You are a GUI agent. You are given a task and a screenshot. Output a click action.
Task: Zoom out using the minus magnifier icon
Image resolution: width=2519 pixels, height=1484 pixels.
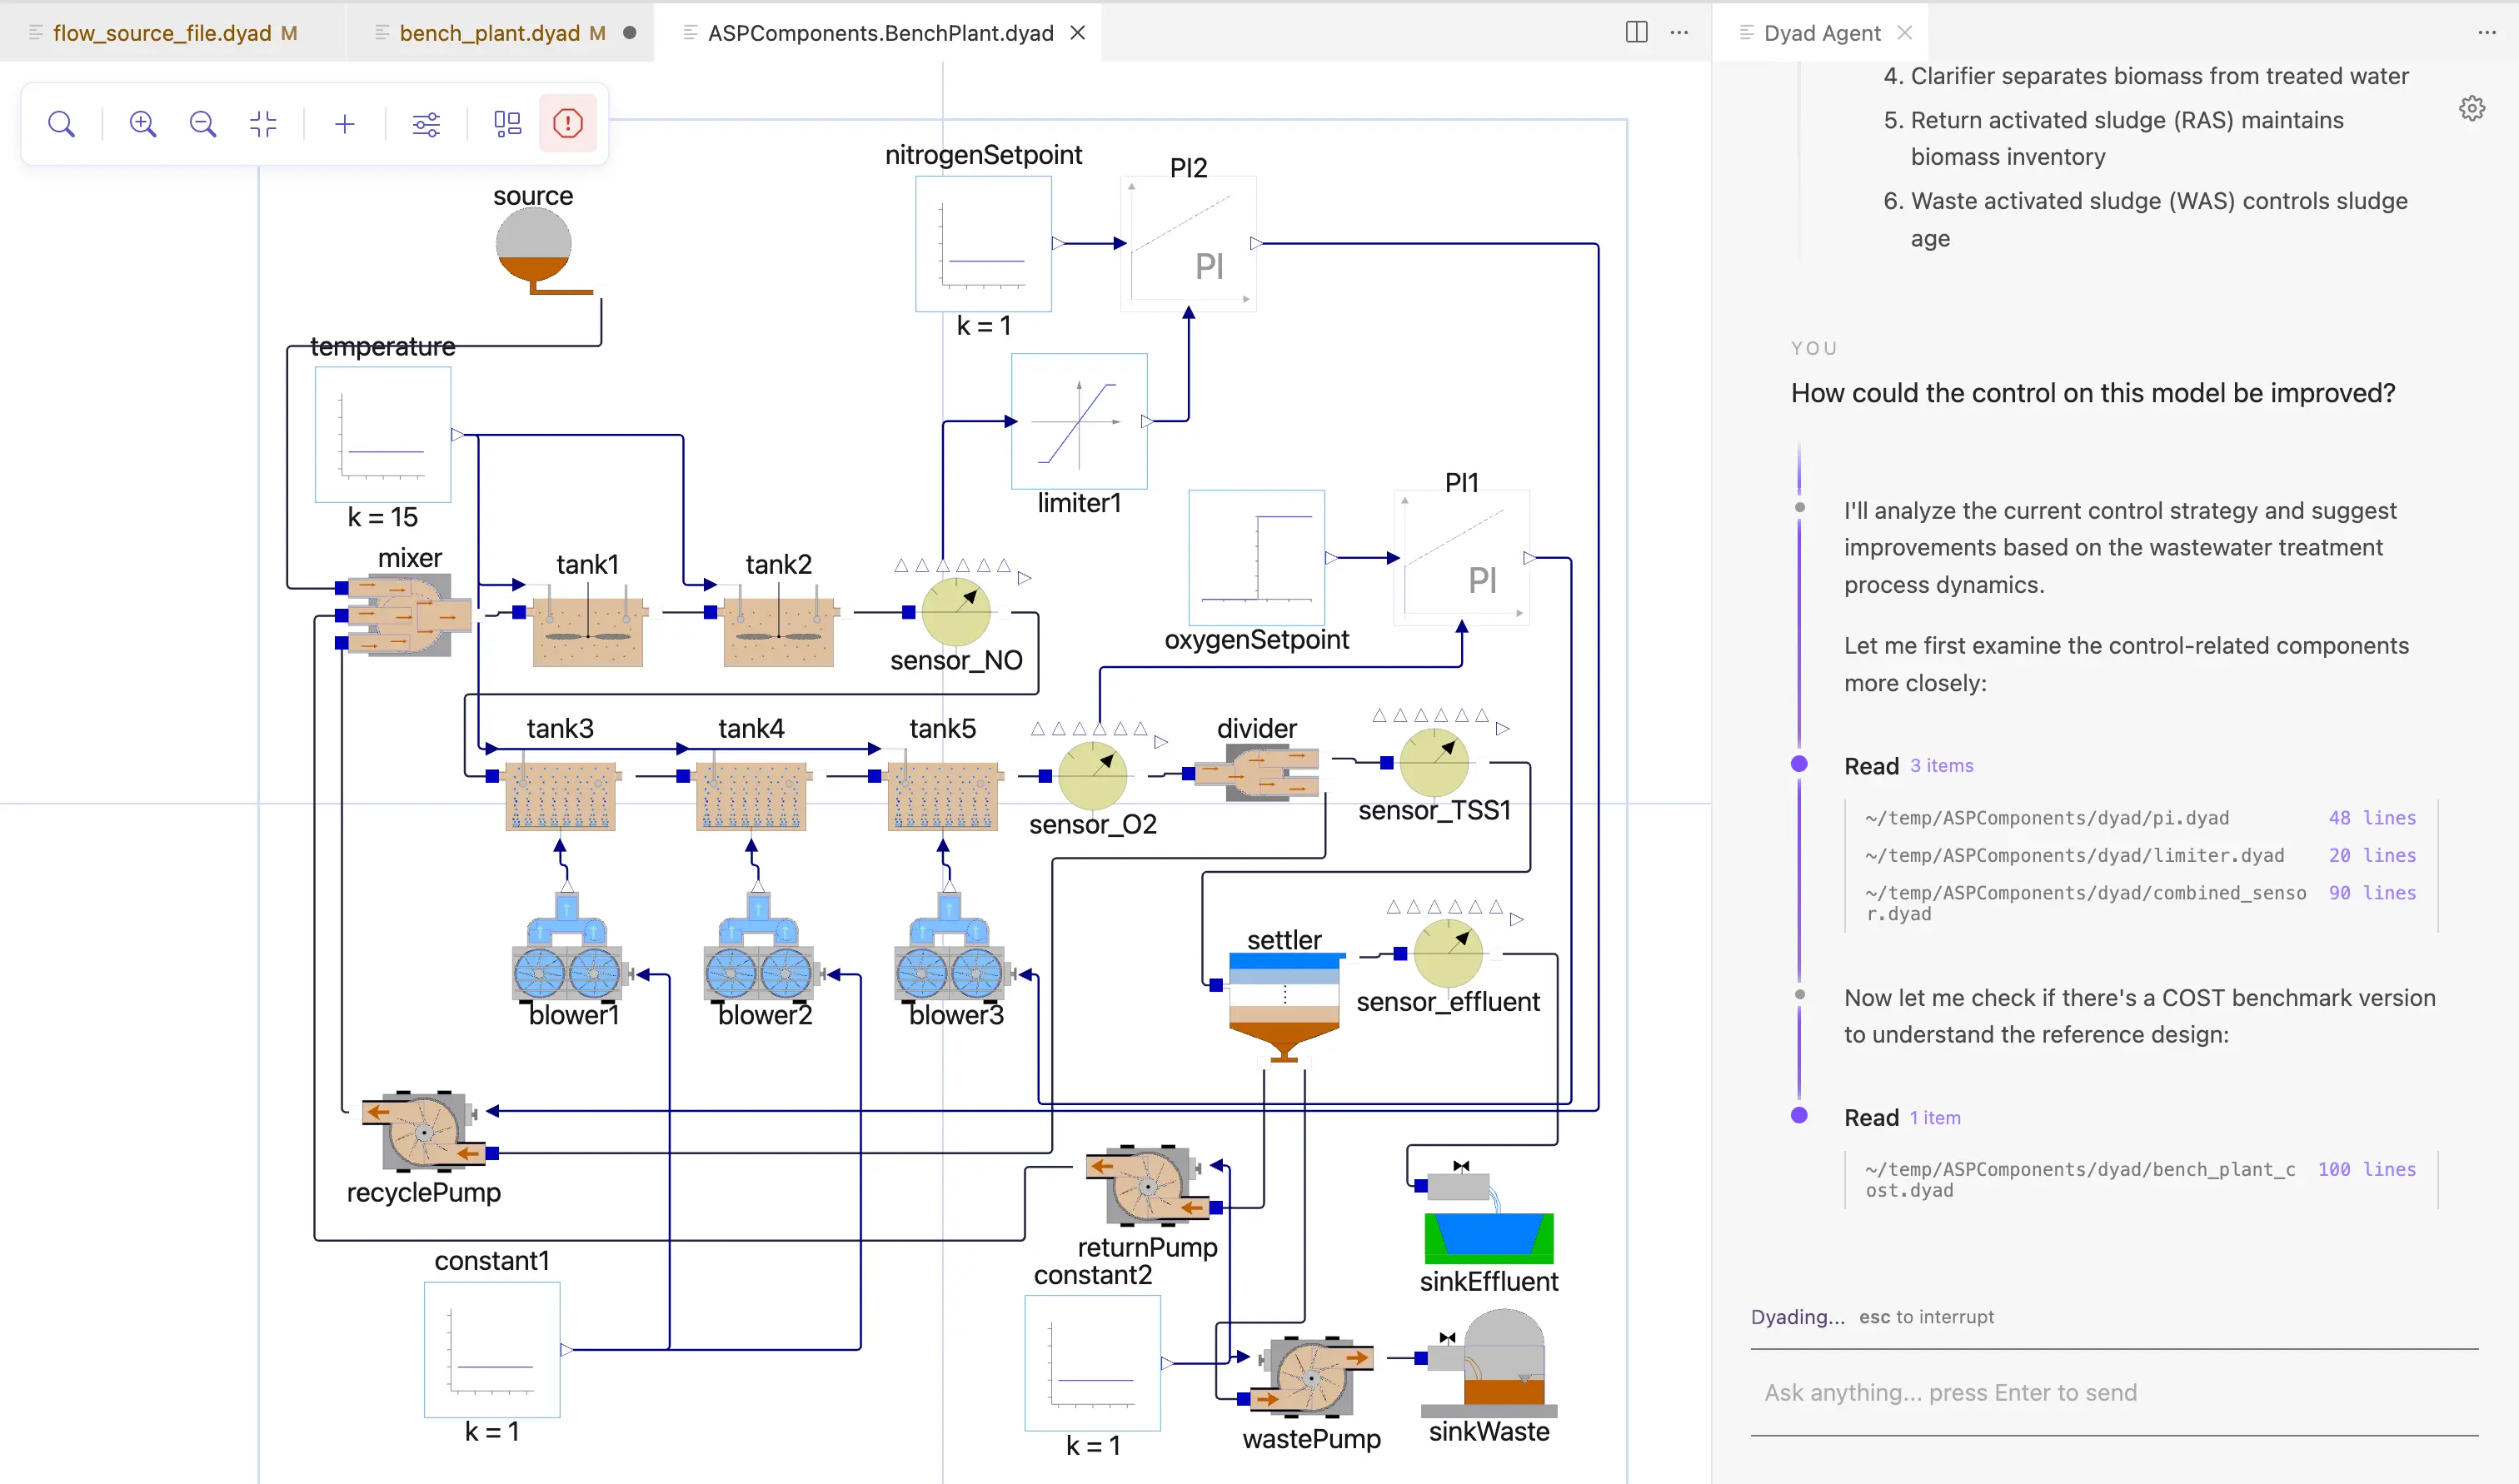[x=203, y=124]
